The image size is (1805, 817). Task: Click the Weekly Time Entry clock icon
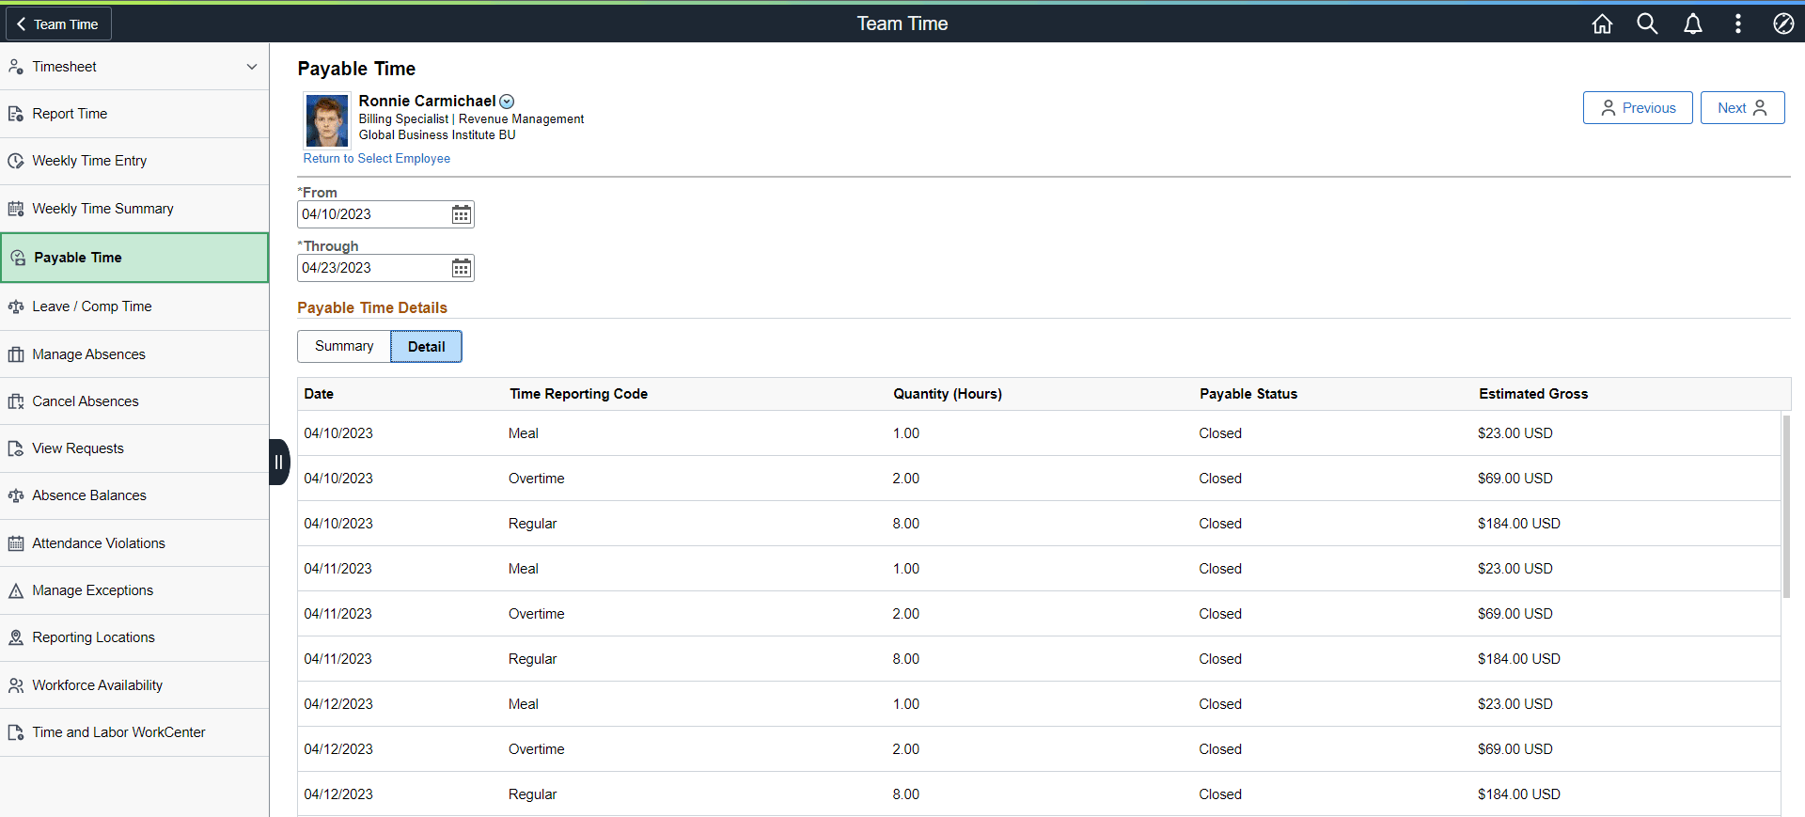(x=16, y=161)
